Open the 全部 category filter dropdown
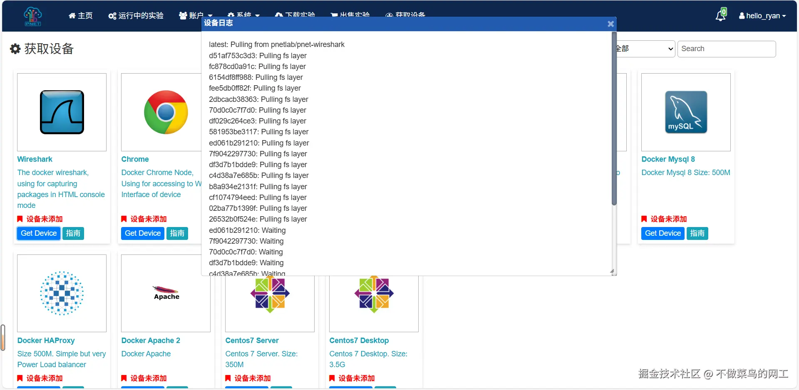The height and width of the screenshot is (390, 799). (x=645, y=49)
